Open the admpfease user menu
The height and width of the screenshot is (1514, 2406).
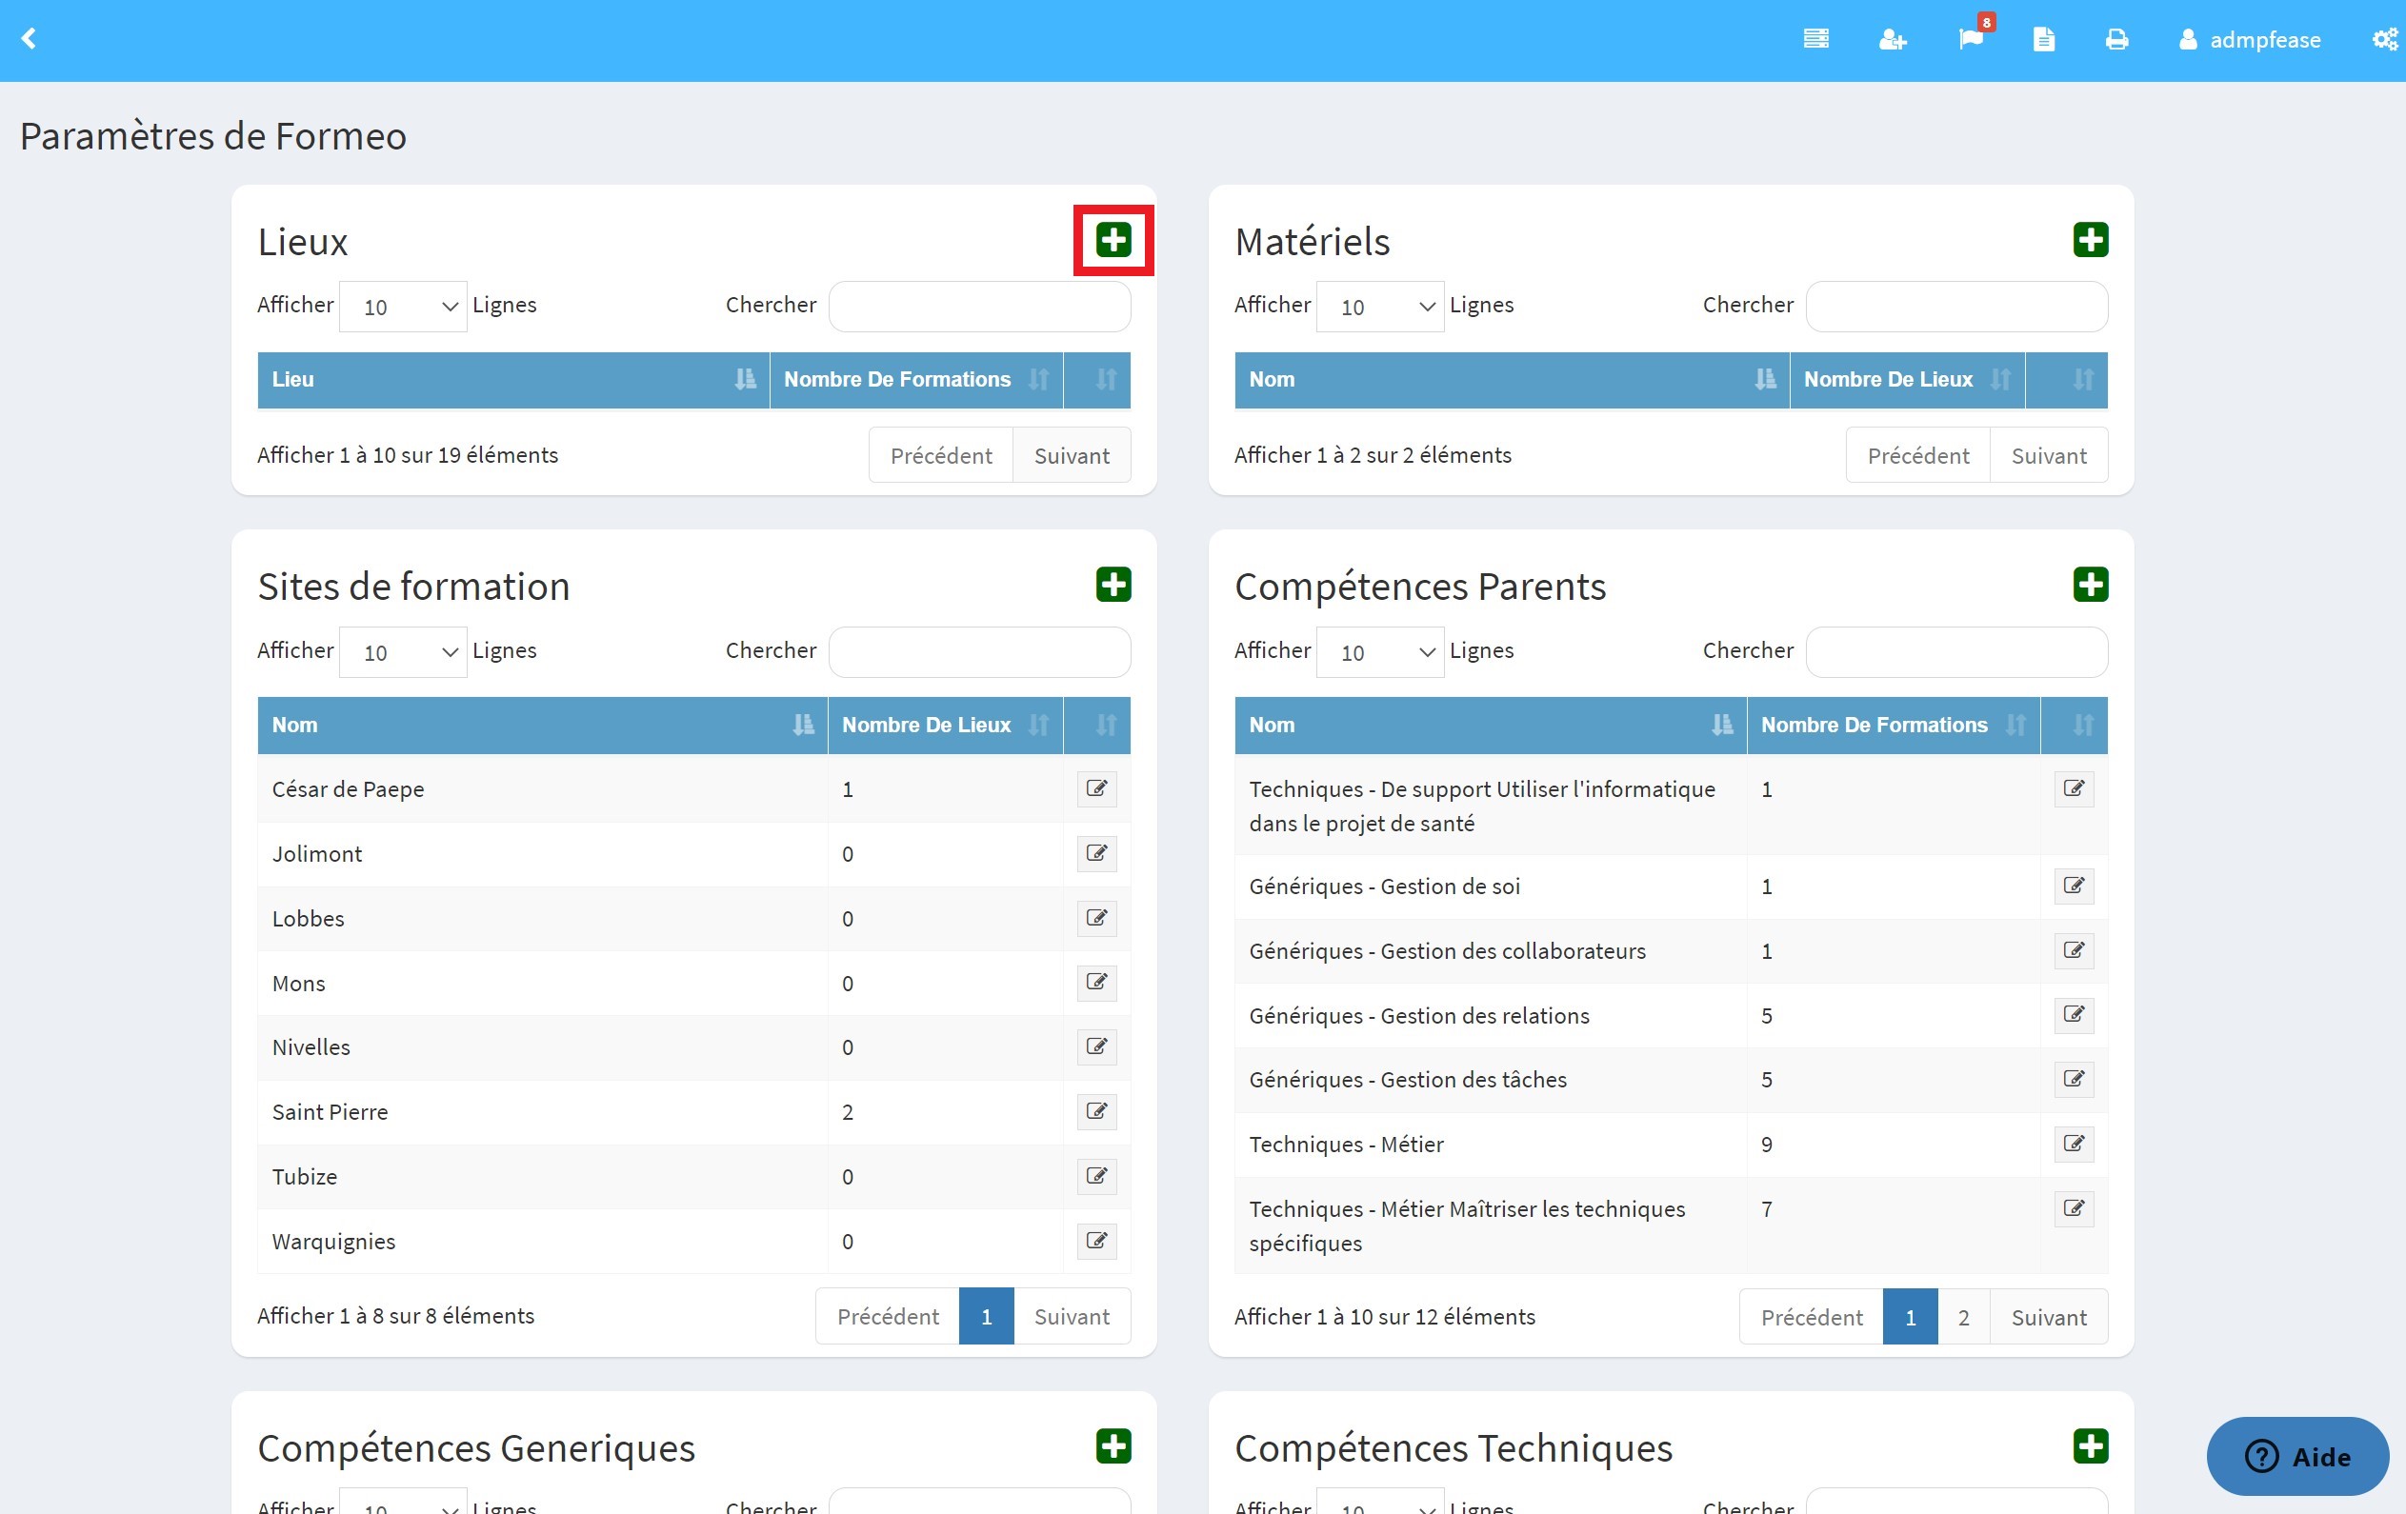coord(2249,39)
